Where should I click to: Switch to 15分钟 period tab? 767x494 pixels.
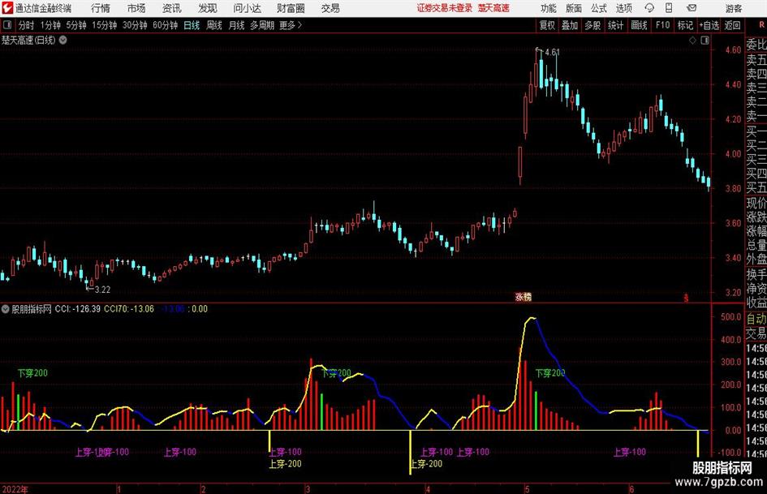(105, 25)
